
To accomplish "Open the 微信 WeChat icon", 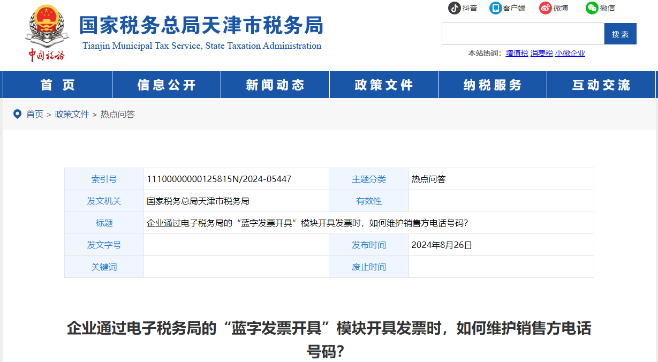I will [x=592, y=8].
